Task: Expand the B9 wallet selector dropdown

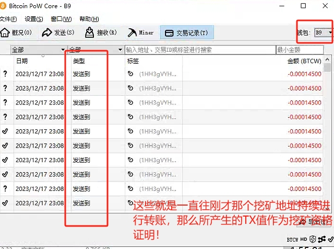Action: coord(324,32)
